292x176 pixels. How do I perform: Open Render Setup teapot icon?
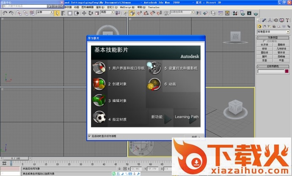242,13
